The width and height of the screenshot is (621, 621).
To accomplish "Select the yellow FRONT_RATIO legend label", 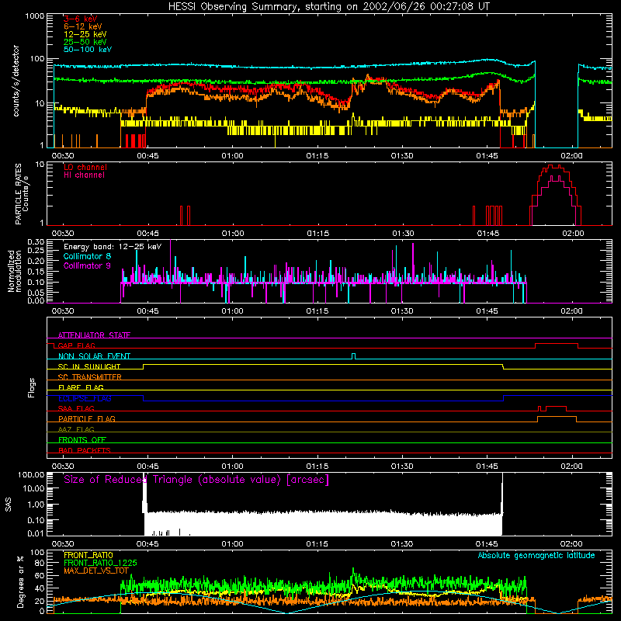I will pos(88,555).
